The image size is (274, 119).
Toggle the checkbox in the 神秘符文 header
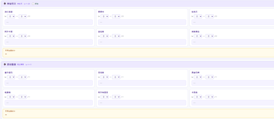(33, 4)
